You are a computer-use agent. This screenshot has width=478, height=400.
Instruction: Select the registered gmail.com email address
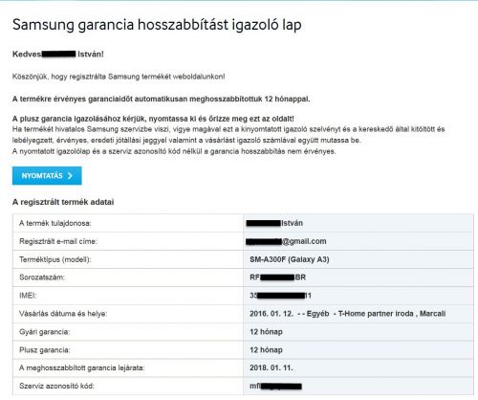coord(286,241)
